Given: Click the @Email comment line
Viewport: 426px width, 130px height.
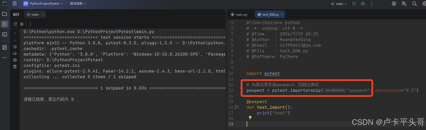Looking at the screenshot, I should click(x=284, y=45).
